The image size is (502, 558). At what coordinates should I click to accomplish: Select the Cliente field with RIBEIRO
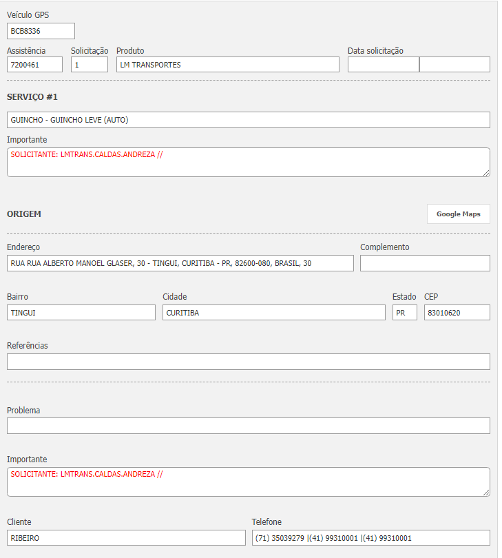126,538
